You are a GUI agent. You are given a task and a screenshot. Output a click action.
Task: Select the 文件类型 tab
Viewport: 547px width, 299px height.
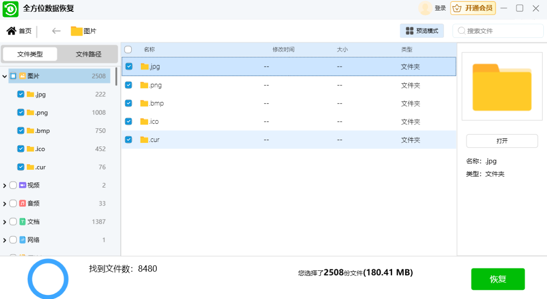point(30,54)
